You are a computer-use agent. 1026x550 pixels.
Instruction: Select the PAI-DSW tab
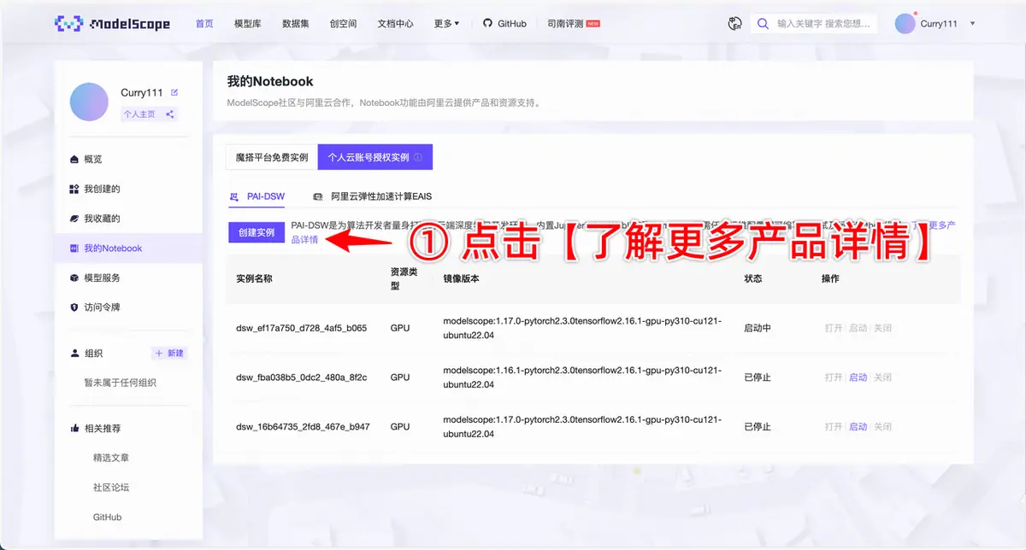(258, 196)
